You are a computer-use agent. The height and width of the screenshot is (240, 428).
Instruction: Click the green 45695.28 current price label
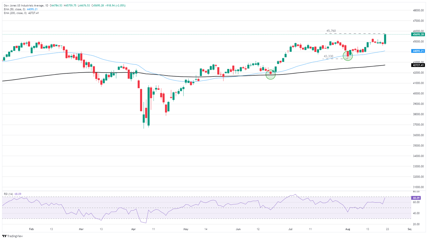(418, 34)
